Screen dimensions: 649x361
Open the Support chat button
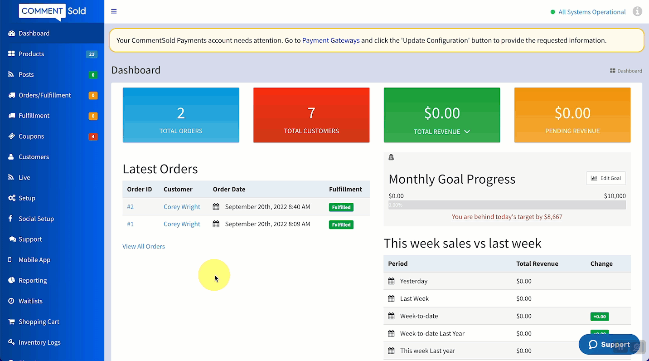pyautogui.click(x=609, y=345)
